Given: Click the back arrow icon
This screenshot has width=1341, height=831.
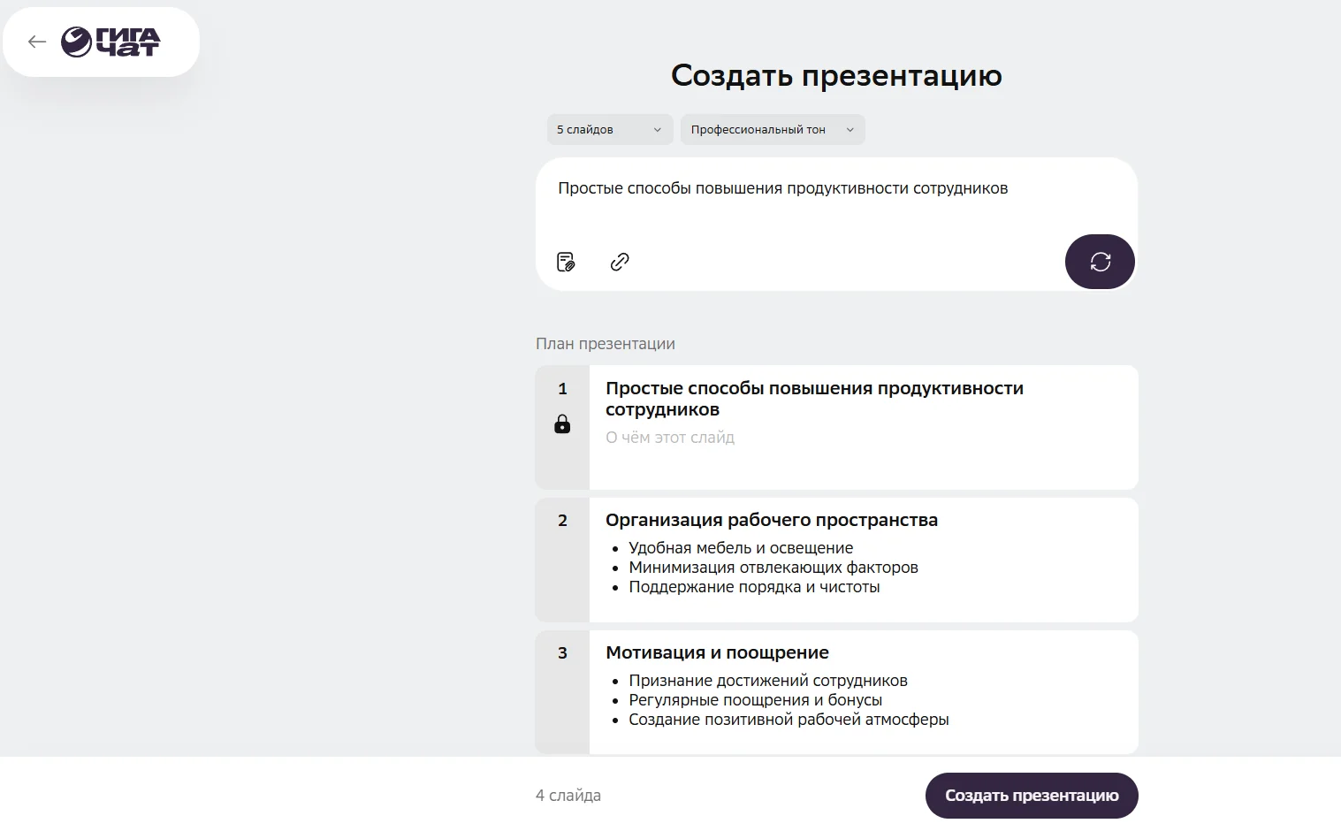Looking at the screenshot, I should (x=36, y=42).
